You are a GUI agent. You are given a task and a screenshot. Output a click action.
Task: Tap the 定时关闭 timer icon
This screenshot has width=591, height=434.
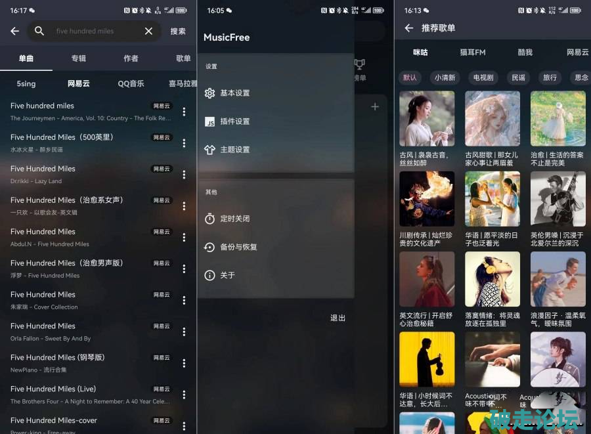(209, 219)
